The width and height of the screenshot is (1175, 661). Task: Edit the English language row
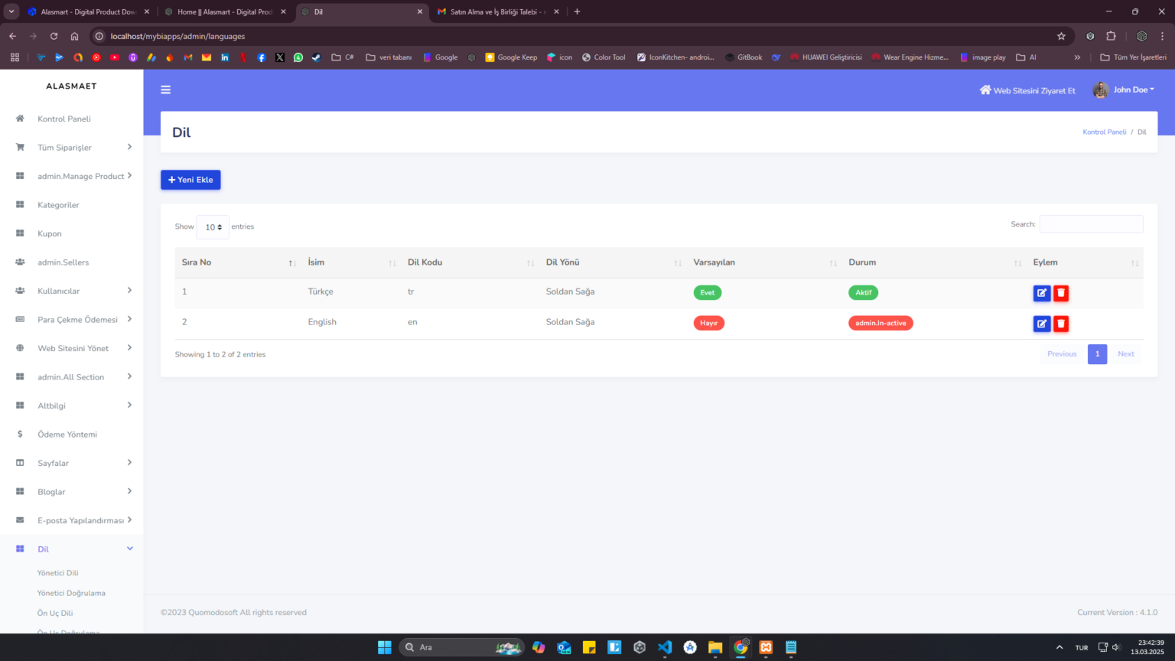[1042, 324]
